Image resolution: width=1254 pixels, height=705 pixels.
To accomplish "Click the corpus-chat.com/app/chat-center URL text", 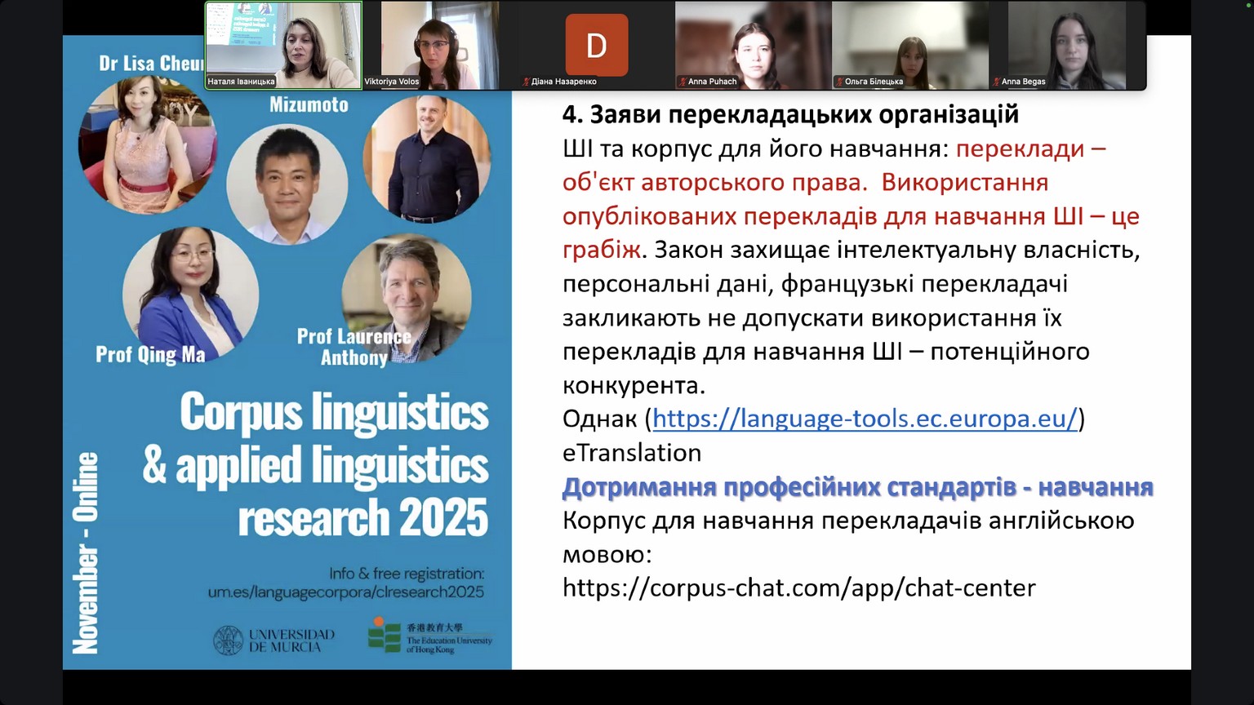I will click(798, 588).
